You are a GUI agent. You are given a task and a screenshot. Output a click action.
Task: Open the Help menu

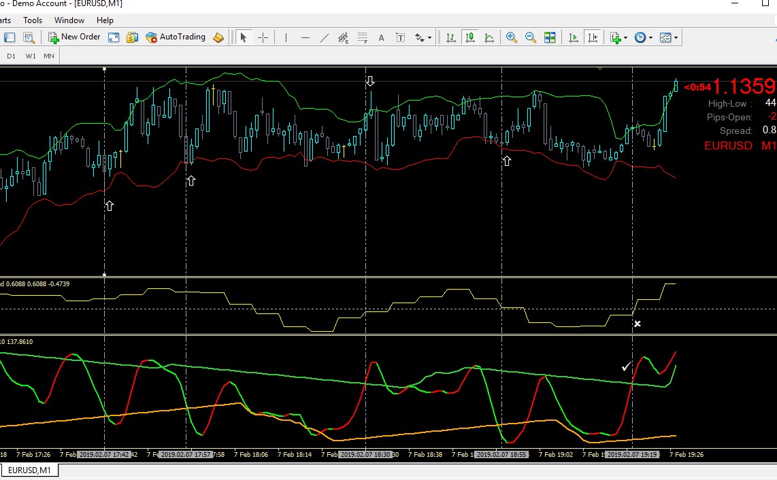coord(105,20)
